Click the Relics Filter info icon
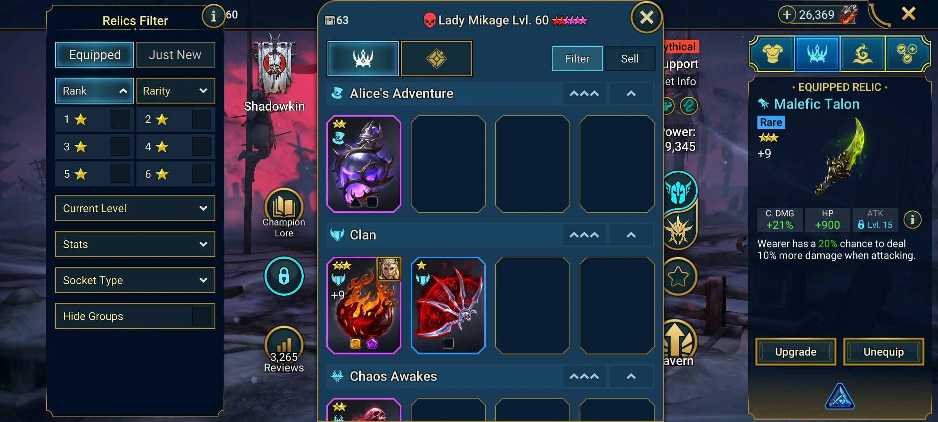Viewport: 938px width, 422px height. (x=213, y=16)
